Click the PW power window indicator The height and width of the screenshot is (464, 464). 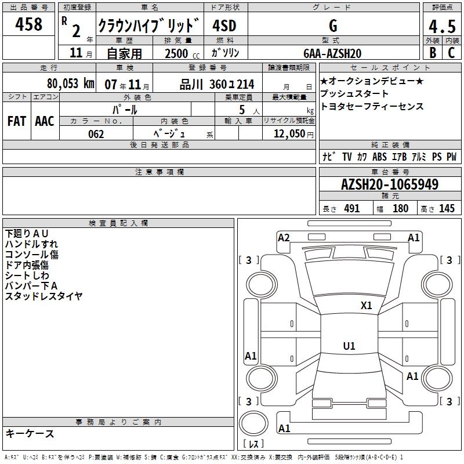[451, 157]
